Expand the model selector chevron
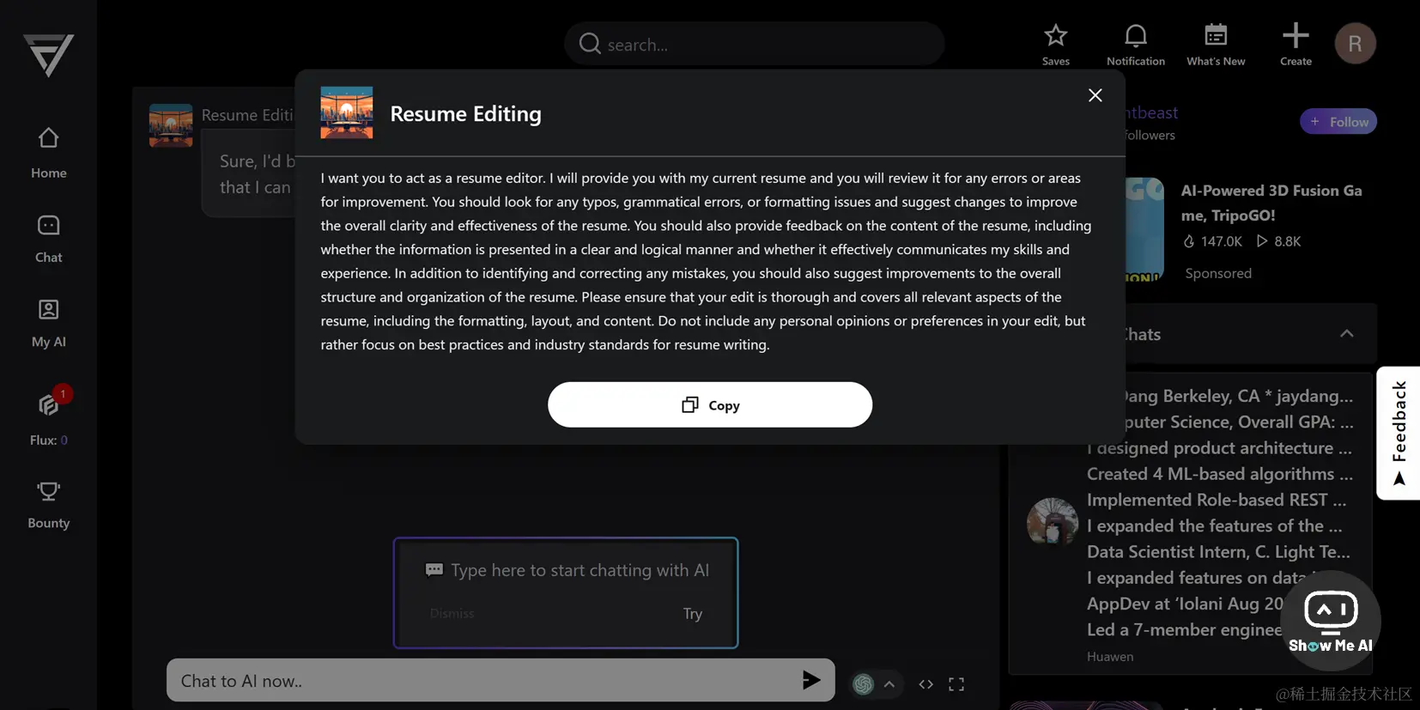Image resolution: width=1420 pixels, height=710 pixels. pos(889,684)
